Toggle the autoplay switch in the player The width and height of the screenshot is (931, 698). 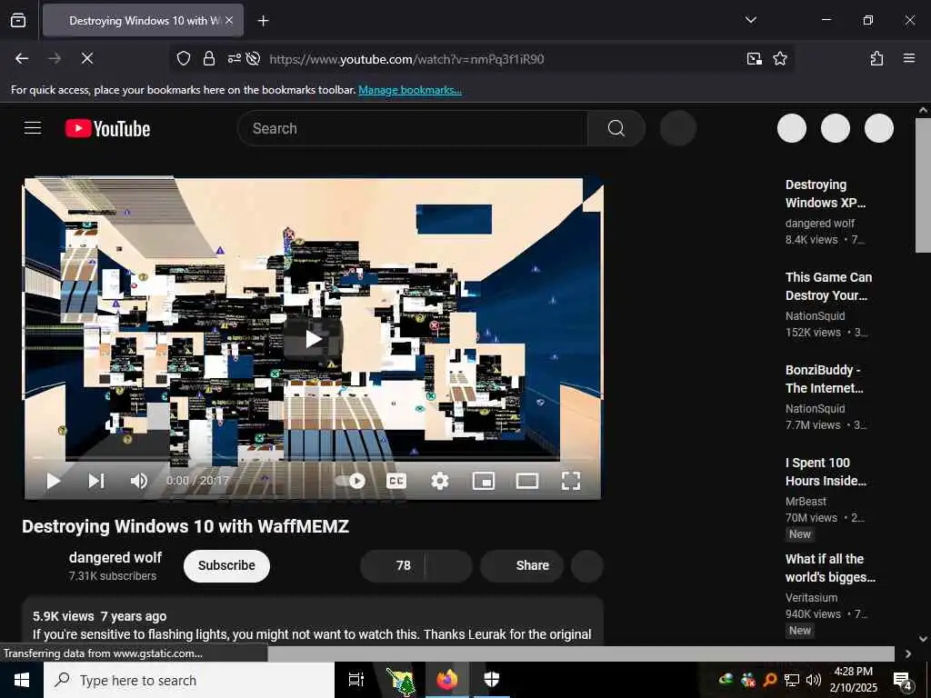coord(350,481)
